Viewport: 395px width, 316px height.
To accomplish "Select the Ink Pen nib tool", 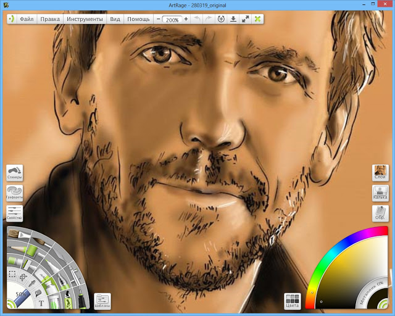I will coord(63,281).
